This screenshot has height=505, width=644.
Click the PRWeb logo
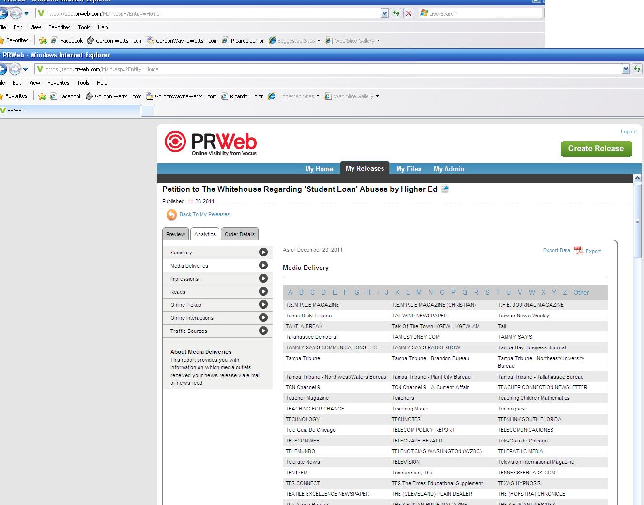click(x=211, y=143)
